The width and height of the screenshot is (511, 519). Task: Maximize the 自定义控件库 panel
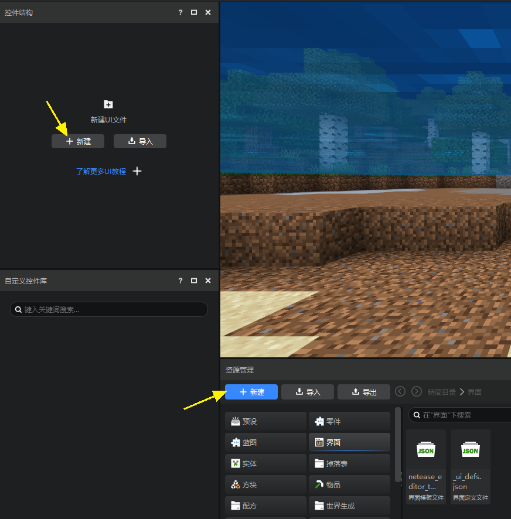(x=194, y=281)
